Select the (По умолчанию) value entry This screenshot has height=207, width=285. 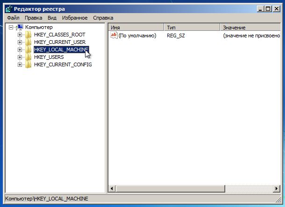(x=137, y=36)
